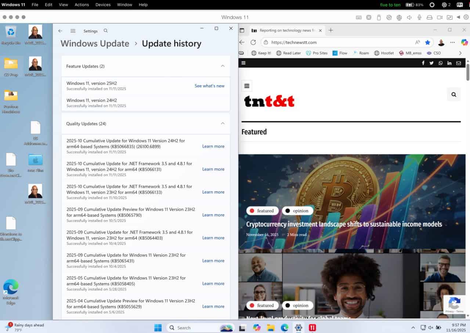This screenshot has height=333, width=470.
Task: Collapse the Feature Updates section
Action: tap(223, 66)
